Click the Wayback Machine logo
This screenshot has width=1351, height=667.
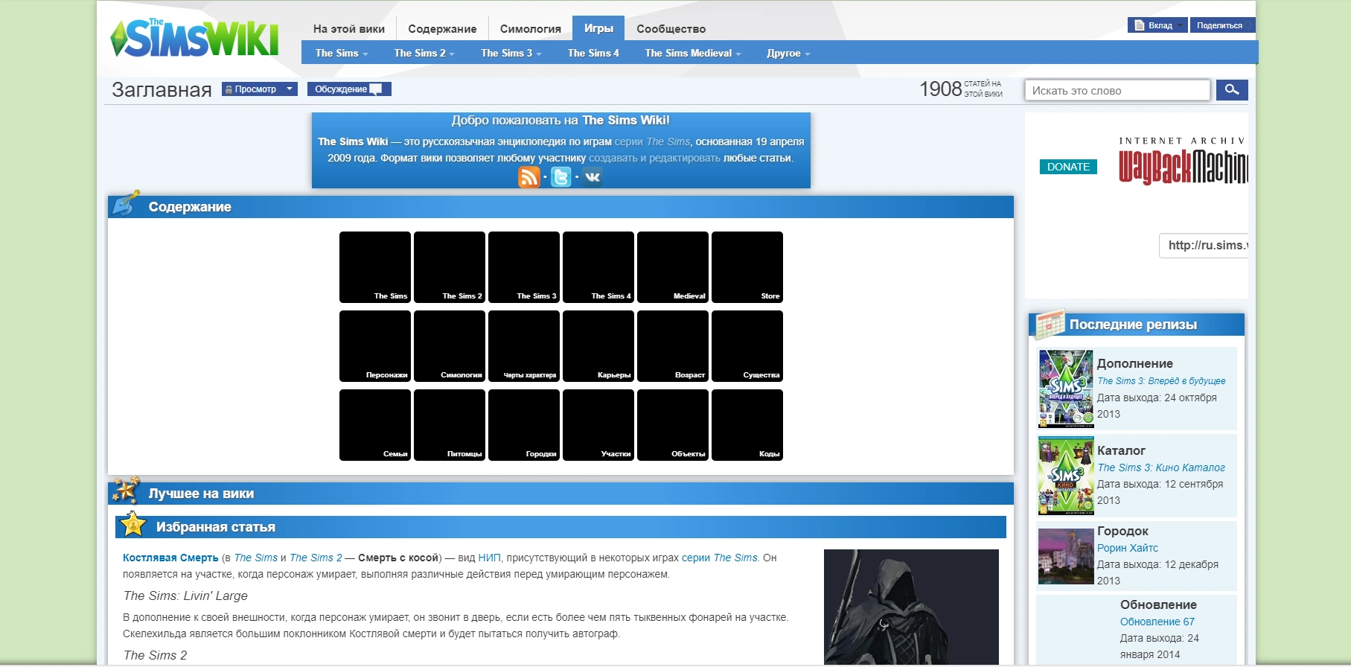click(x=1184, y=161)
